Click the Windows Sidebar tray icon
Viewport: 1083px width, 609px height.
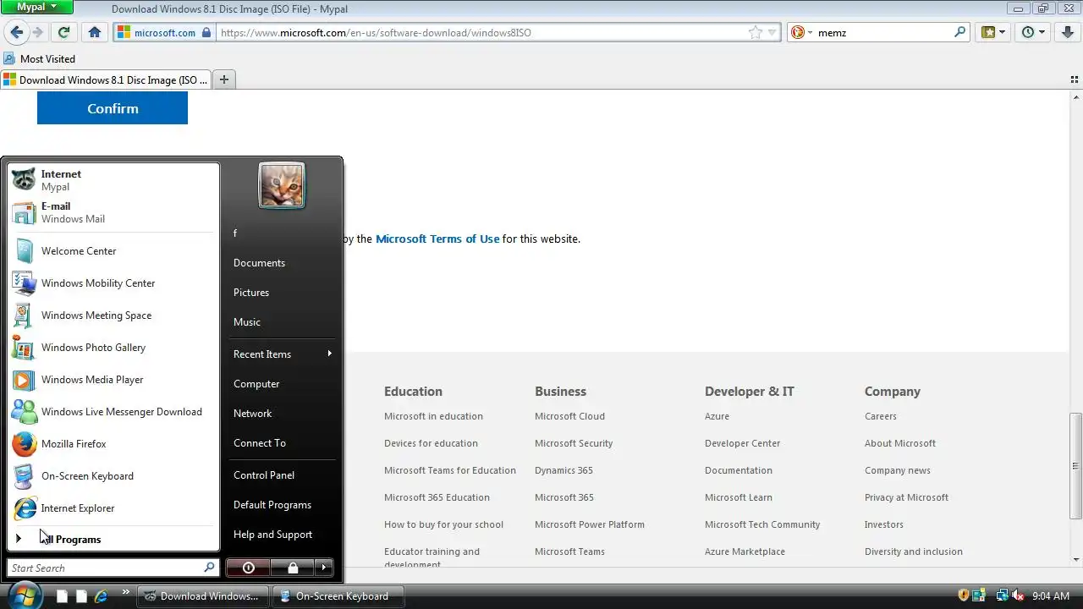[x=980, y=596]
